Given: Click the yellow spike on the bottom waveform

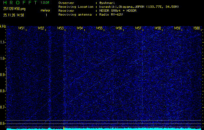Looking at the screenshot, I should (x=64, y=128).
